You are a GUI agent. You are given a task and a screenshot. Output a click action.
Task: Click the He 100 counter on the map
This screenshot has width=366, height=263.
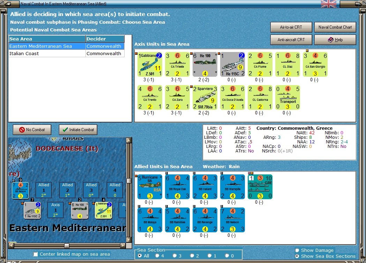pyautogui.click(x=80, y=210)
